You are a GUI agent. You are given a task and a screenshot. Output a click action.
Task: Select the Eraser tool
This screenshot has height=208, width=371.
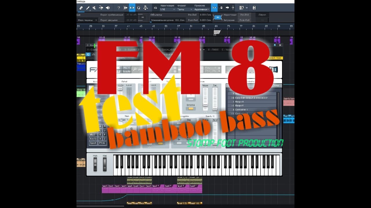[x=81, y=8]
